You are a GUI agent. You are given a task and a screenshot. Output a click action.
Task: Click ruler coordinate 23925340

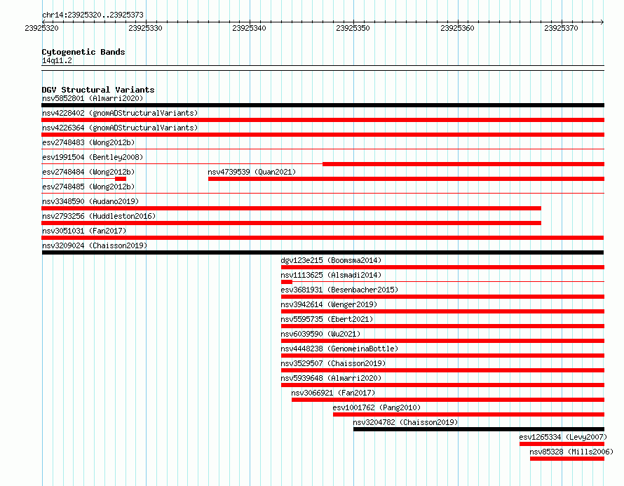[249, 28]
